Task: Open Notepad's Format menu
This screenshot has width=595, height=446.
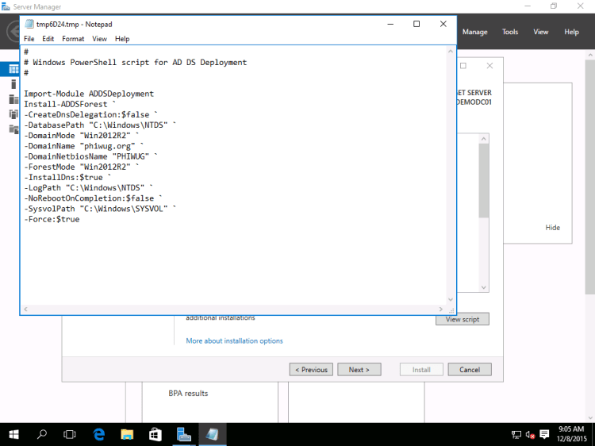Action: tap(73, 38)
